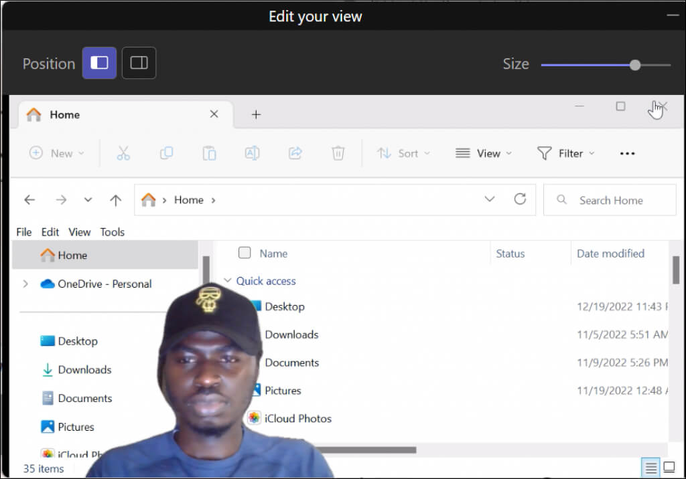The width and height of the screenshot is (686, 479).
Task: Click the Rename icon
Action: (252, 153)
